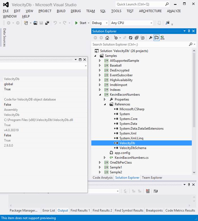Click the Save icon in main toolbar
The image size is (198, 221).
pos(41,23)
